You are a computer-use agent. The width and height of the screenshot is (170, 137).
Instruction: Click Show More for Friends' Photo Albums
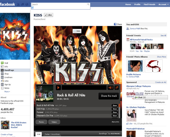click(161, 57)
